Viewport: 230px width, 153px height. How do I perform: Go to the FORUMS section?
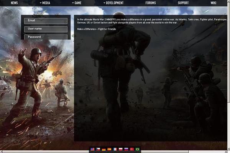pyautogui.click(x=151, y=3)
